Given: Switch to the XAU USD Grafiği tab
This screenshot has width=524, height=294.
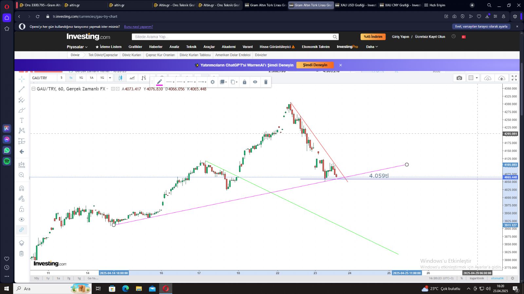Looking at the screenshot, I should coord(356,5).
